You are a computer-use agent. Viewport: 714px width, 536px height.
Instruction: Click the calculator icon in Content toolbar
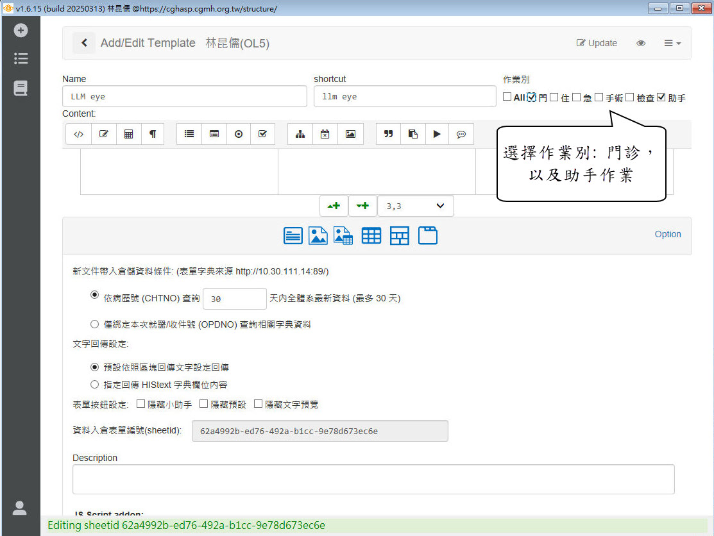pyautogui.click(x=128, y=135)
